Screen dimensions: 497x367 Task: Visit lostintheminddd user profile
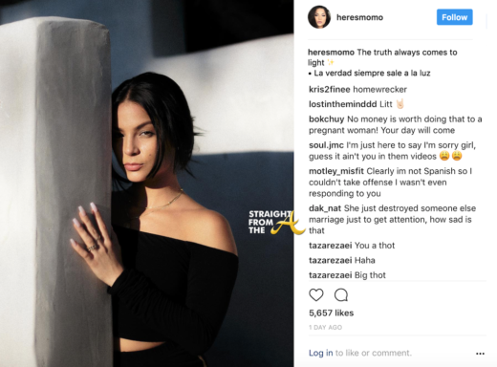coord(342,104)
